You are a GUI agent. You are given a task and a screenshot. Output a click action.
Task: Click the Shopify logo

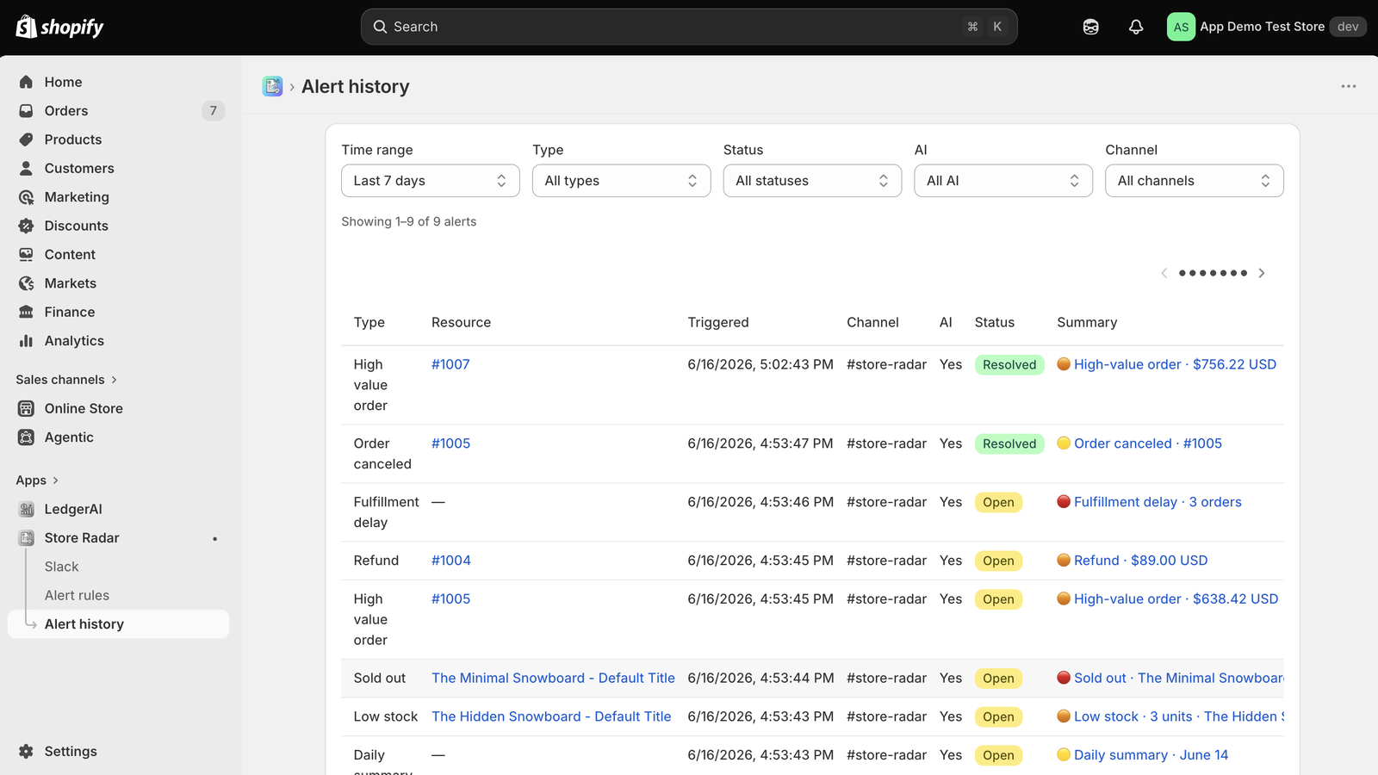pos(59,27)
